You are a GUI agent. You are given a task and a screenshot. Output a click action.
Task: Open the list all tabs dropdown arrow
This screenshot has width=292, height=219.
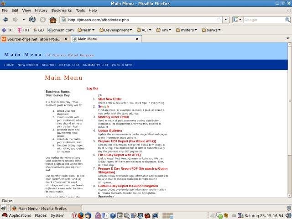[288, 38]
